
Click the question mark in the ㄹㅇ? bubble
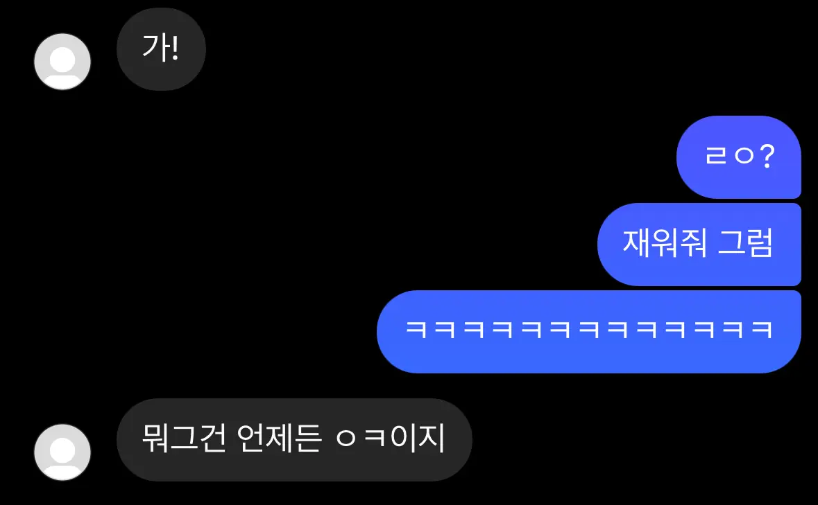coord(767,156)
